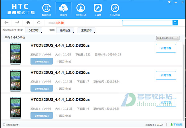Click inside the ROM search field
The height and width of the screenshot is (128, 186).
[147, 23]
